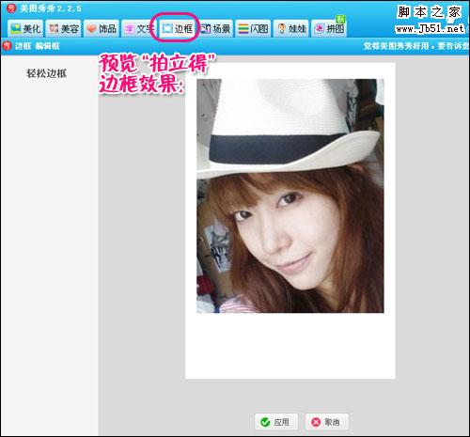470x437 pixels.
Task: Open the 饰品 tab
Action: (x=102, y=29)
